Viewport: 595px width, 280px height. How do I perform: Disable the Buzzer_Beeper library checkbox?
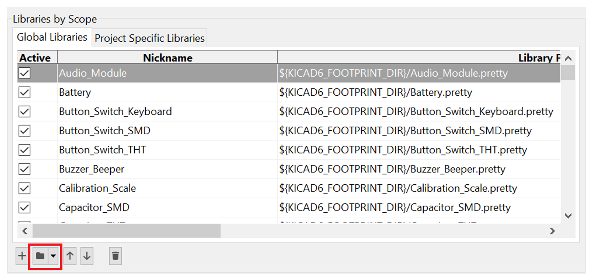(x=25, y=169)
